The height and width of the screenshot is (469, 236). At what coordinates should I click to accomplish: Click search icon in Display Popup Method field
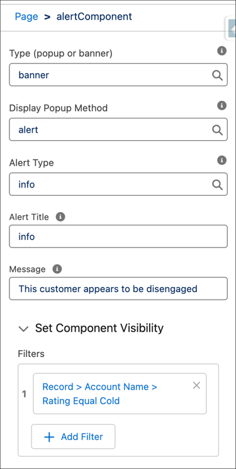[218, 130]
